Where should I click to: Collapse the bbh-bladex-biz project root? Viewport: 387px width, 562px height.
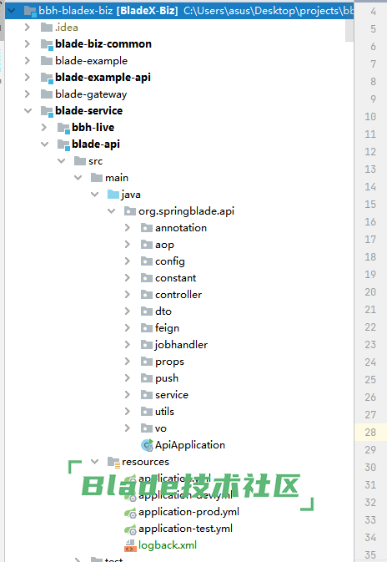[x=12, y=10]
